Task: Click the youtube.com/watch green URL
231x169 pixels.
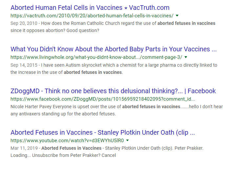Action: click(x=67, y=141)
